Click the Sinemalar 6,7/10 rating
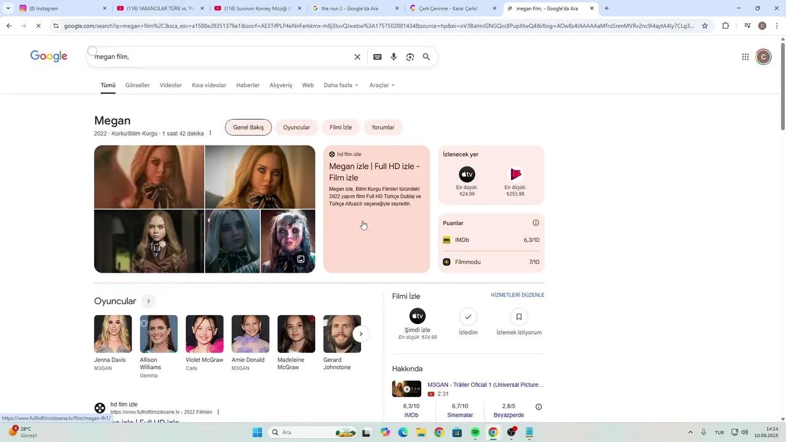 tap(460, 411)
